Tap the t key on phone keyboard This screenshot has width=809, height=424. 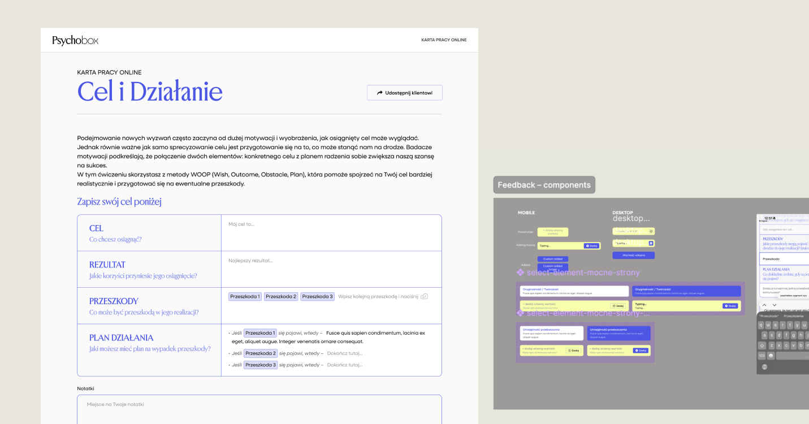click(790, 325)
